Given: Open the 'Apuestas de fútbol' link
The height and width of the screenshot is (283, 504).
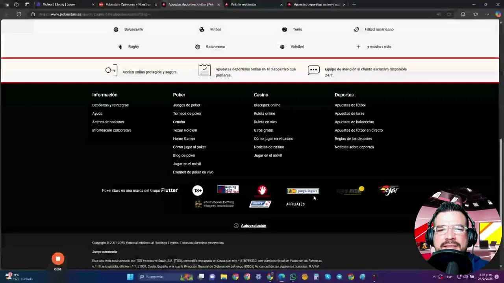Looking at the screenshot, I should [350, 105].
